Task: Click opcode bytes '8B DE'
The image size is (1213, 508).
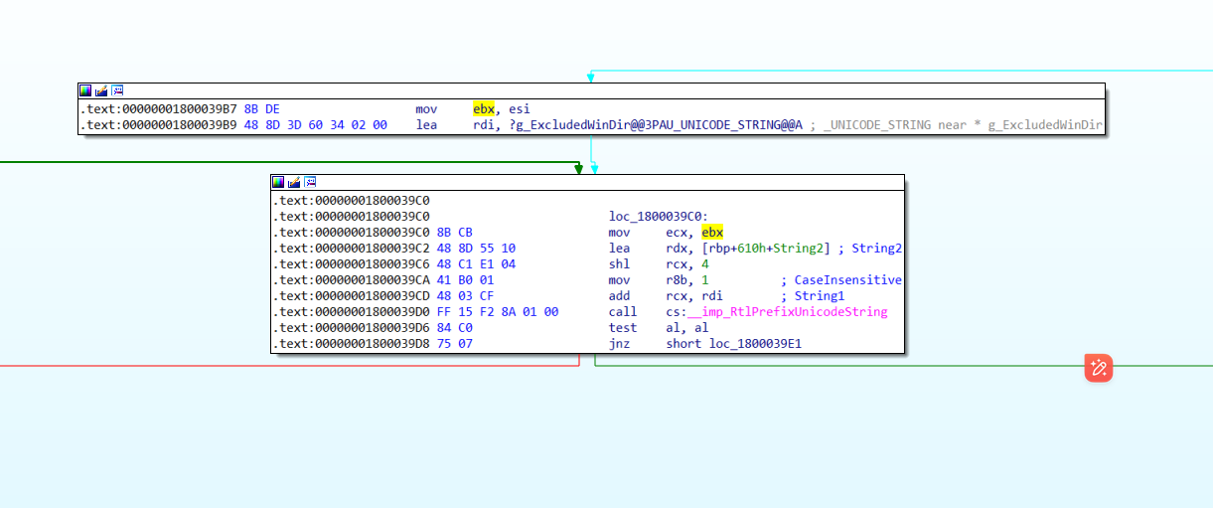Action: (261, 109)
